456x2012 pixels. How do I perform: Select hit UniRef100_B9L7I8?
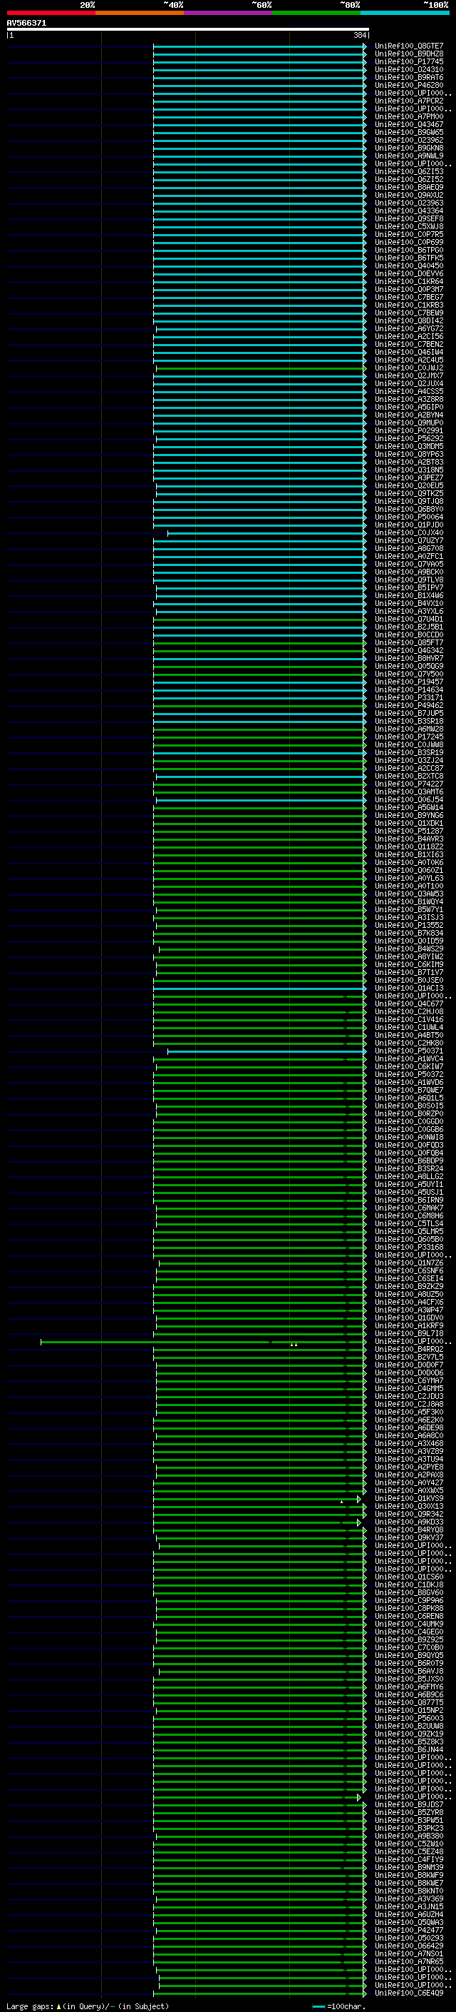point(409,1334)
